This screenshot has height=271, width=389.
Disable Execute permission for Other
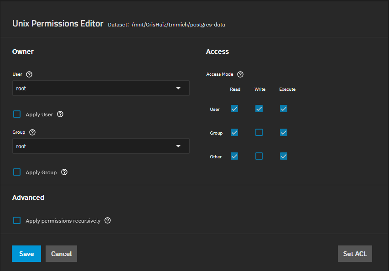(284, 156)
